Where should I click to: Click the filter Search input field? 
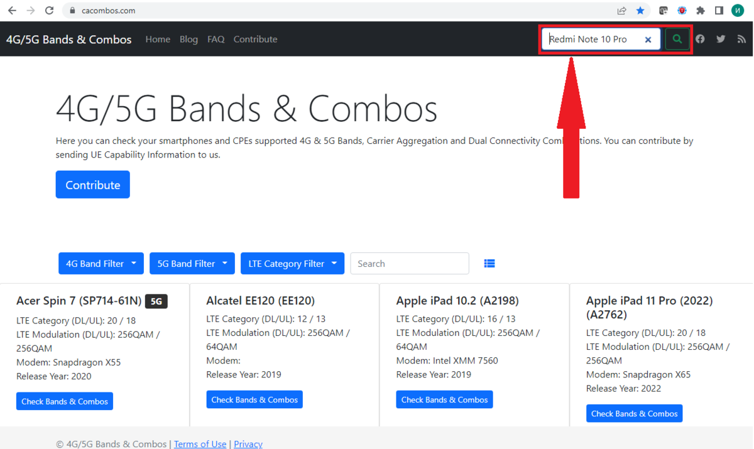[x=410, y=264]
